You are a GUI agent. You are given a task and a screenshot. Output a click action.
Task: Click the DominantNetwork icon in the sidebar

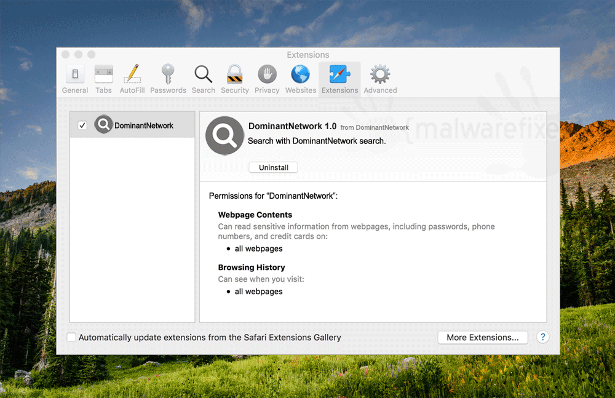click(103, 124)
